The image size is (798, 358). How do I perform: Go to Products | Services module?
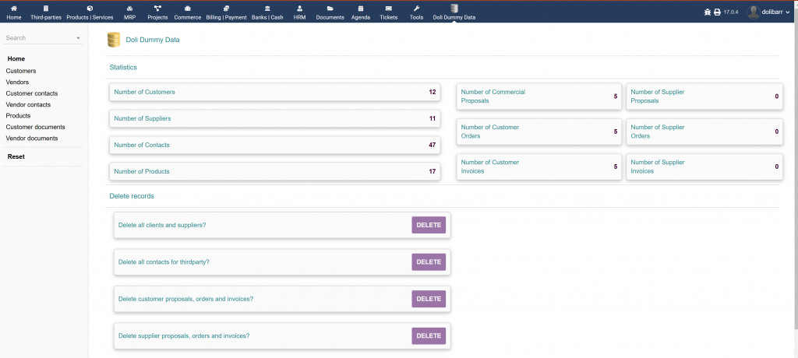tap(90, 9)
